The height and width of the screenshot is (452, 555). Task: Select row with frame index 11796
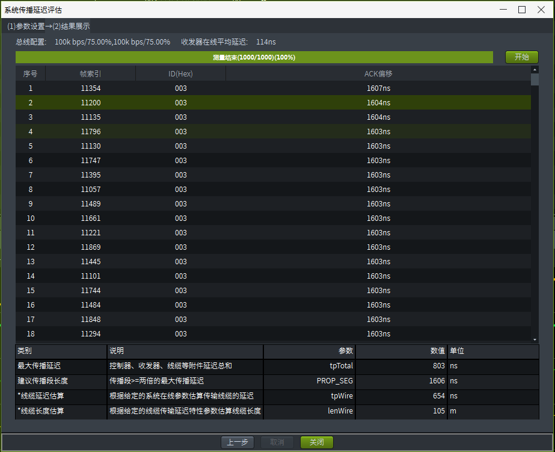point(273,131)
